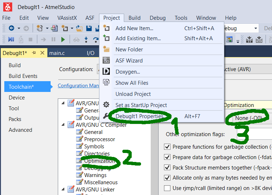Screen dimensions: 272x195
Task: Collapse the AVR/GNU C Compiler tree node
Action: [63, 125]
